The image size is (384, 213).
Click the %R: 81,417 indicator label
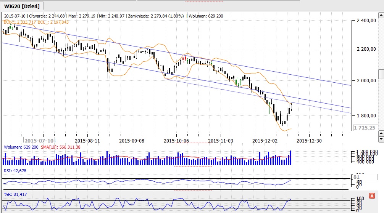point(15,194)
